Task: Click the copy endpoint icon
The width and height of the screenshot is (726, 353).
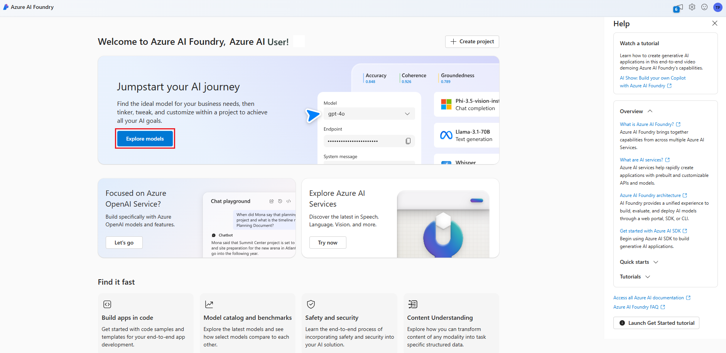Action: click(x=408, y=141)
